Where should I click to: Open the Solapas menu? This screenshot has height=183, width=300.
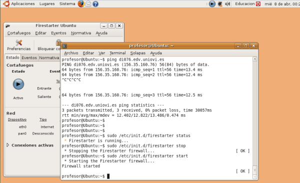pos(138,53)
